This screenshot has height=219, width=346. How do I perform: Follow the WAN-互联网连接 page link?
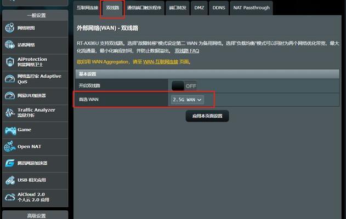(x=161, y=62)
